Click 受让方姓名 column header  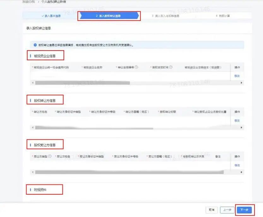point(63,156)
